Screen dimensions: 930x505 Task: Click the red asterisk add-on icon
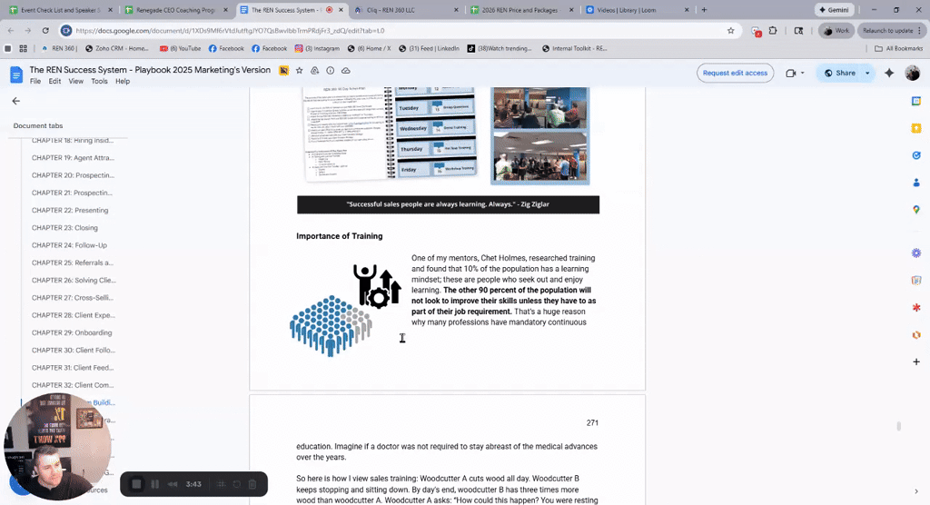[916, 307]
